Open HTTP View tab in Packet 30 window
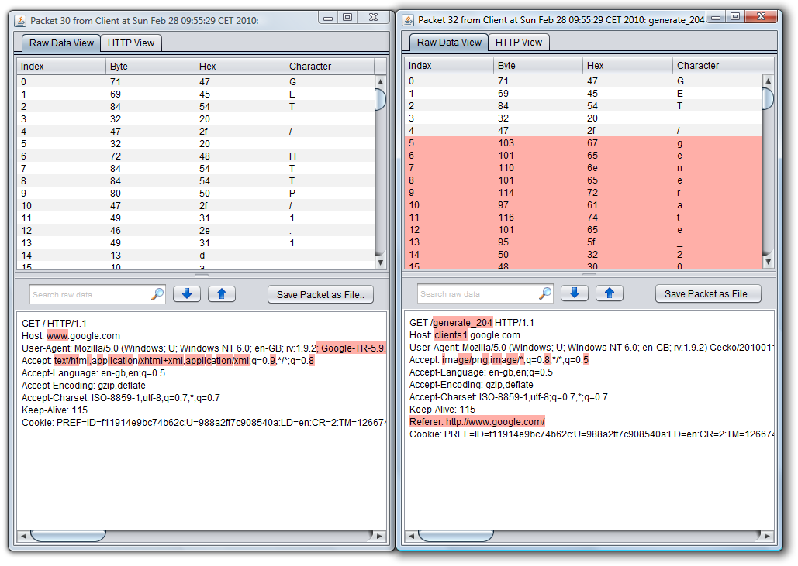The image size is (798, 566). click(x=131, y=43)
